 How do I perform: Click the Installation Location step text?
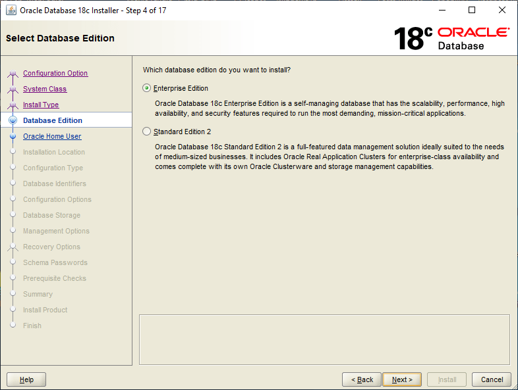[54, 152]
